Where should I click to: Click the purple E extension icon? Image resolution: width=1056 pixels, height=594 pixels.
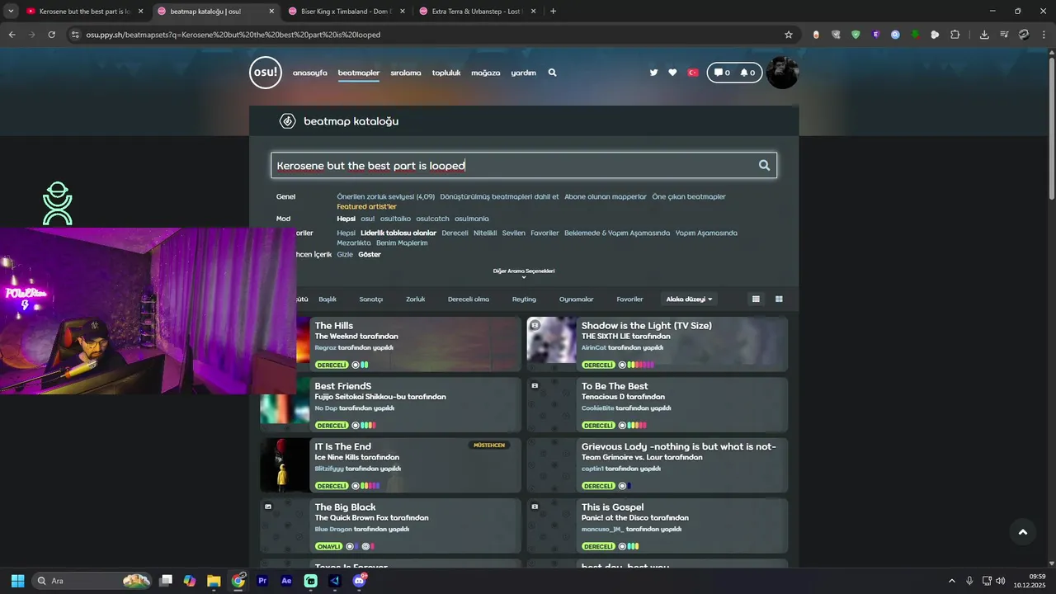coord(875,35)
